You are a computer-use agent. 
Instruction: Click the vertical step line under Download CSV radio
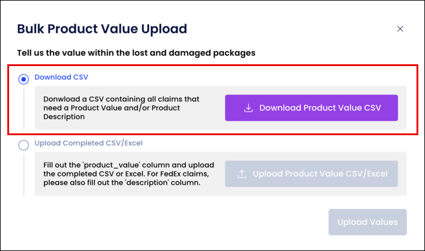coord(24,109)
